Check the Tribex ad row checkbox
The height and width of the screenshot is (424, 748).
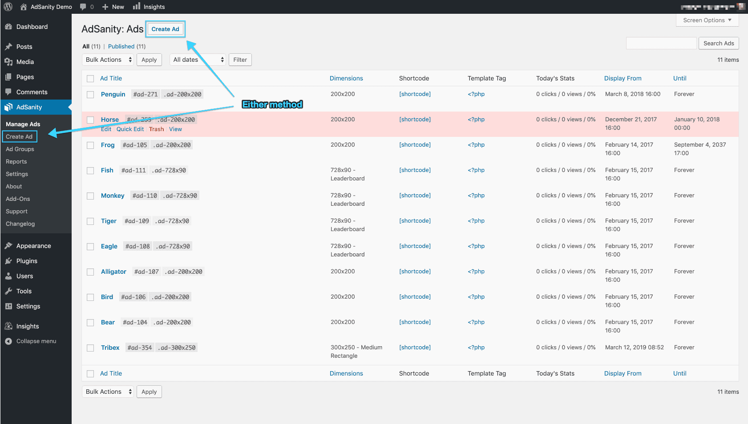coord(90,348)
